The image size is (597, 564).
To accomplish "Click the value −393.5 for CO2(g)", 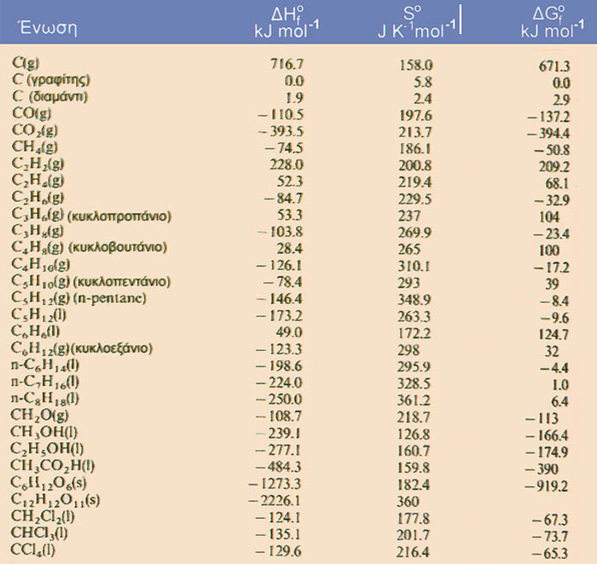I will click(281, 131).
